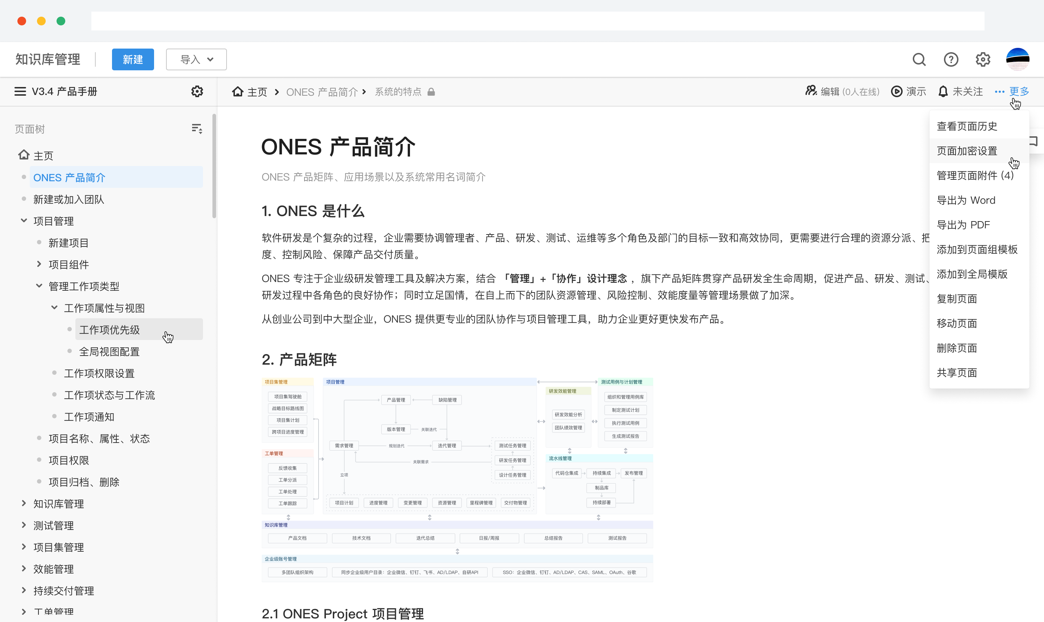Click the 新建 button
1044x622 pixels.
133,59
